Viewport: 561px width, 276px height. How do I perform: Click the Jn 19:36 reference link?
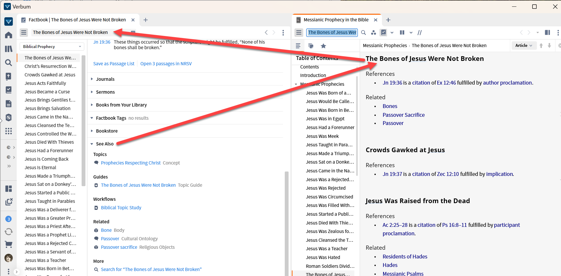tap(392, 83)
